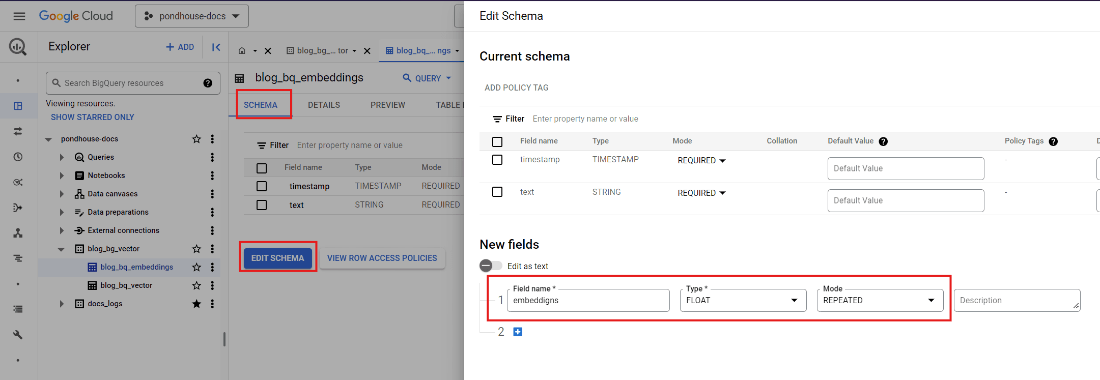Open the BigQuery Studio sidebar icon
The width and height of the screenshot is (1100, 380).
point(18,106)
